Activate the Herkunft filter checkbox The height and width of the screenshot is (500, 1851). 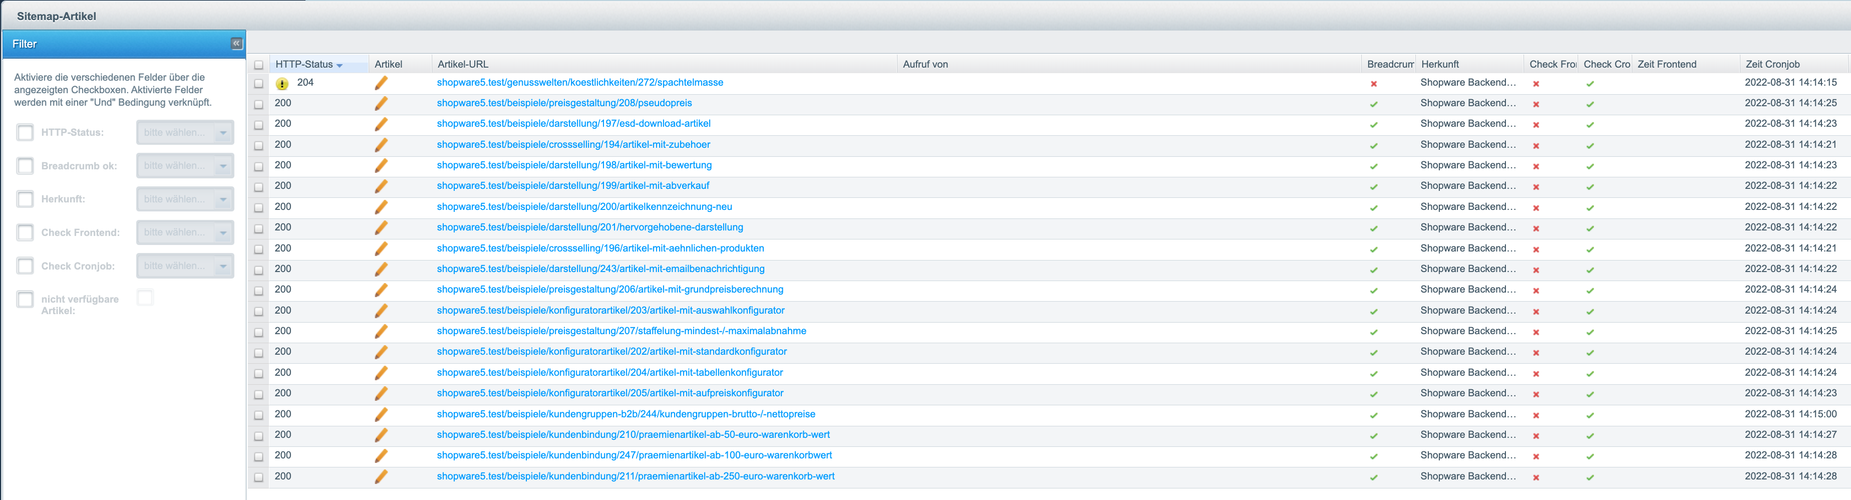point(25,199)
